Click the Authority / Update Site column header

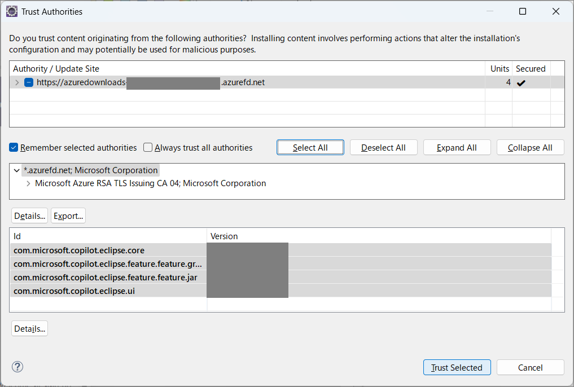247,69
